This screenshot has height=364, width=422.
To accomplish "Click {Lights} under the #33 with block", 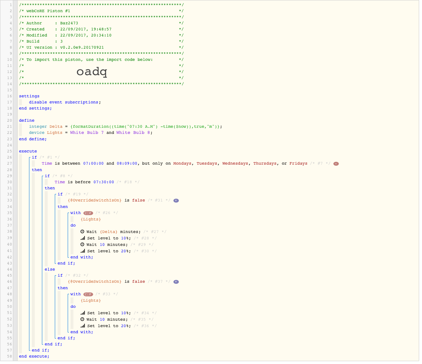I will coord(91,301).
